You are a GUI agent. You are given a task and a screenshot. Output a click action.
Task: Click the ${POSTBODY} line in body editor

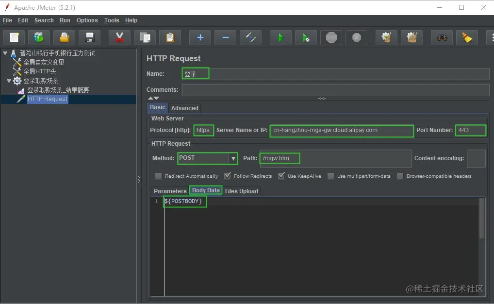pyautogui.click(x=183, y=201)
